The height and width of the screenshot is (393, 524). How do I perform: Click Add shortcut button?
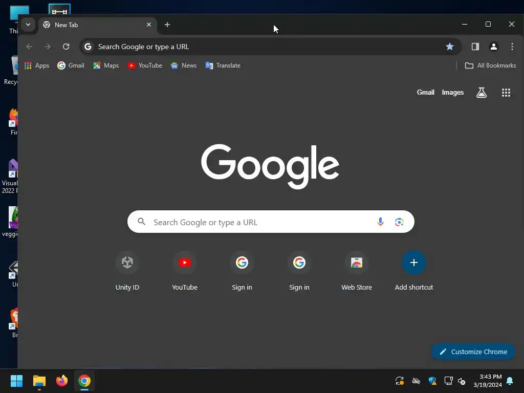tap(414, 271)
